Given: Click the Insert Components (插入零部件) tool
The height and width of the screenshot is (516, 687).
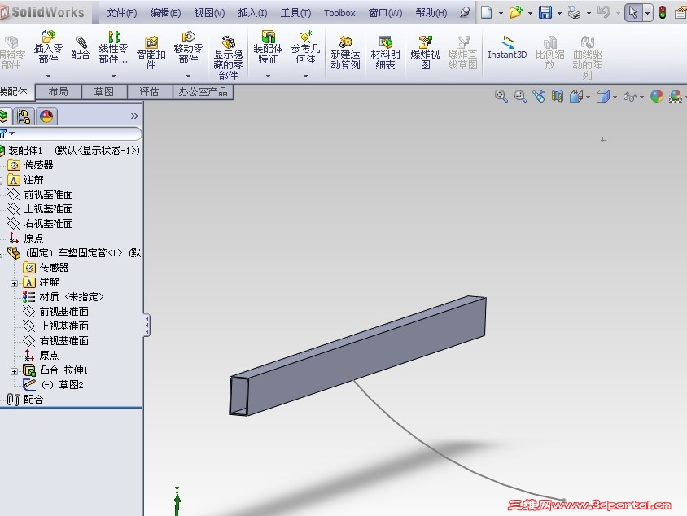Looking at the screenshot, I should tap(48, 47).
